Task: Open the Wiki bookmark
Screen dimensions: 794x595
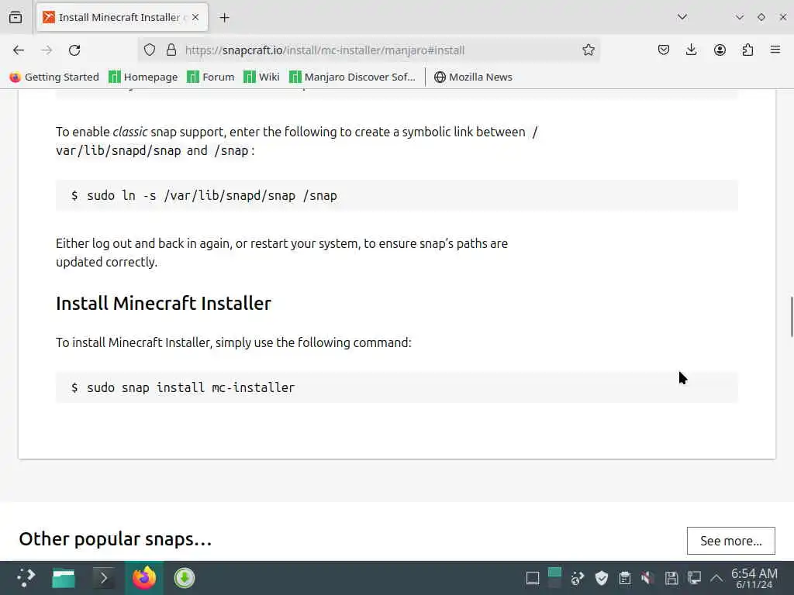Action: (x=261, y=77)
